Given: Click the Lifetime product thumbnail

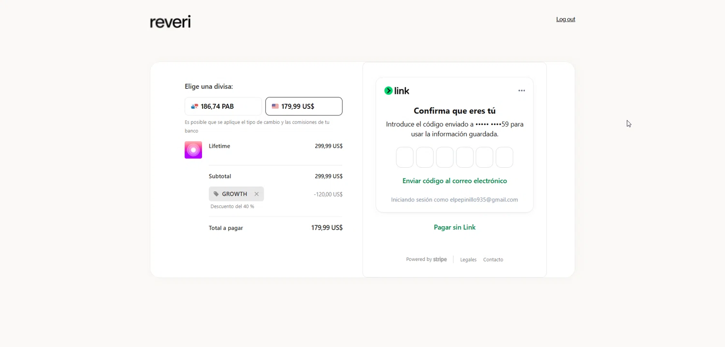Looking at the screenshot, I should tap(193, 150).
